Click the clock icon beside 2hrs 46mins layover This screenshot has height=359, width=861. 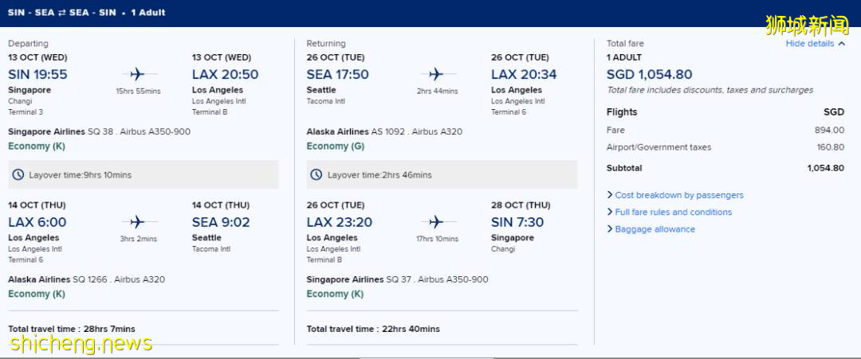(x=316, y=175)
